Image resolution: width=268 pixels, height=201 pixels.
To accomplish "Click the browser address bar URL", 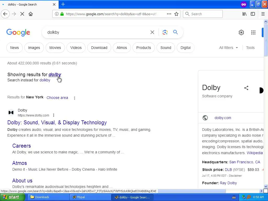I will (x=111, y=14).
